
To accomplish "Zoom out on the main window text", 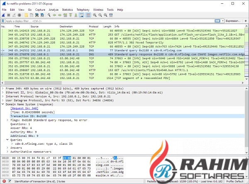I will (x=100, y=15).
